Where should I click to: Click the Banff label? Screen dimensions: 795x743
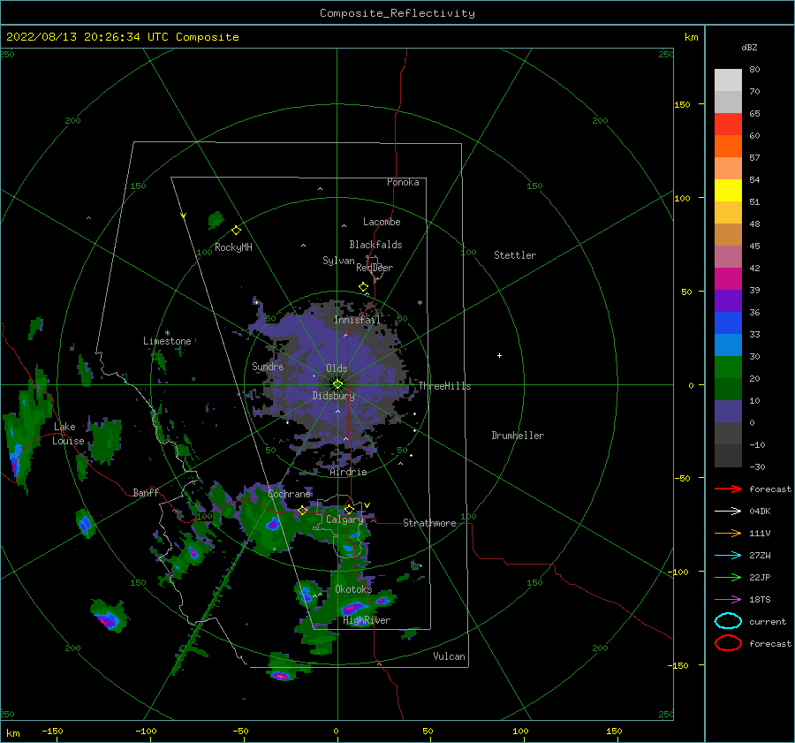point(146,492)
